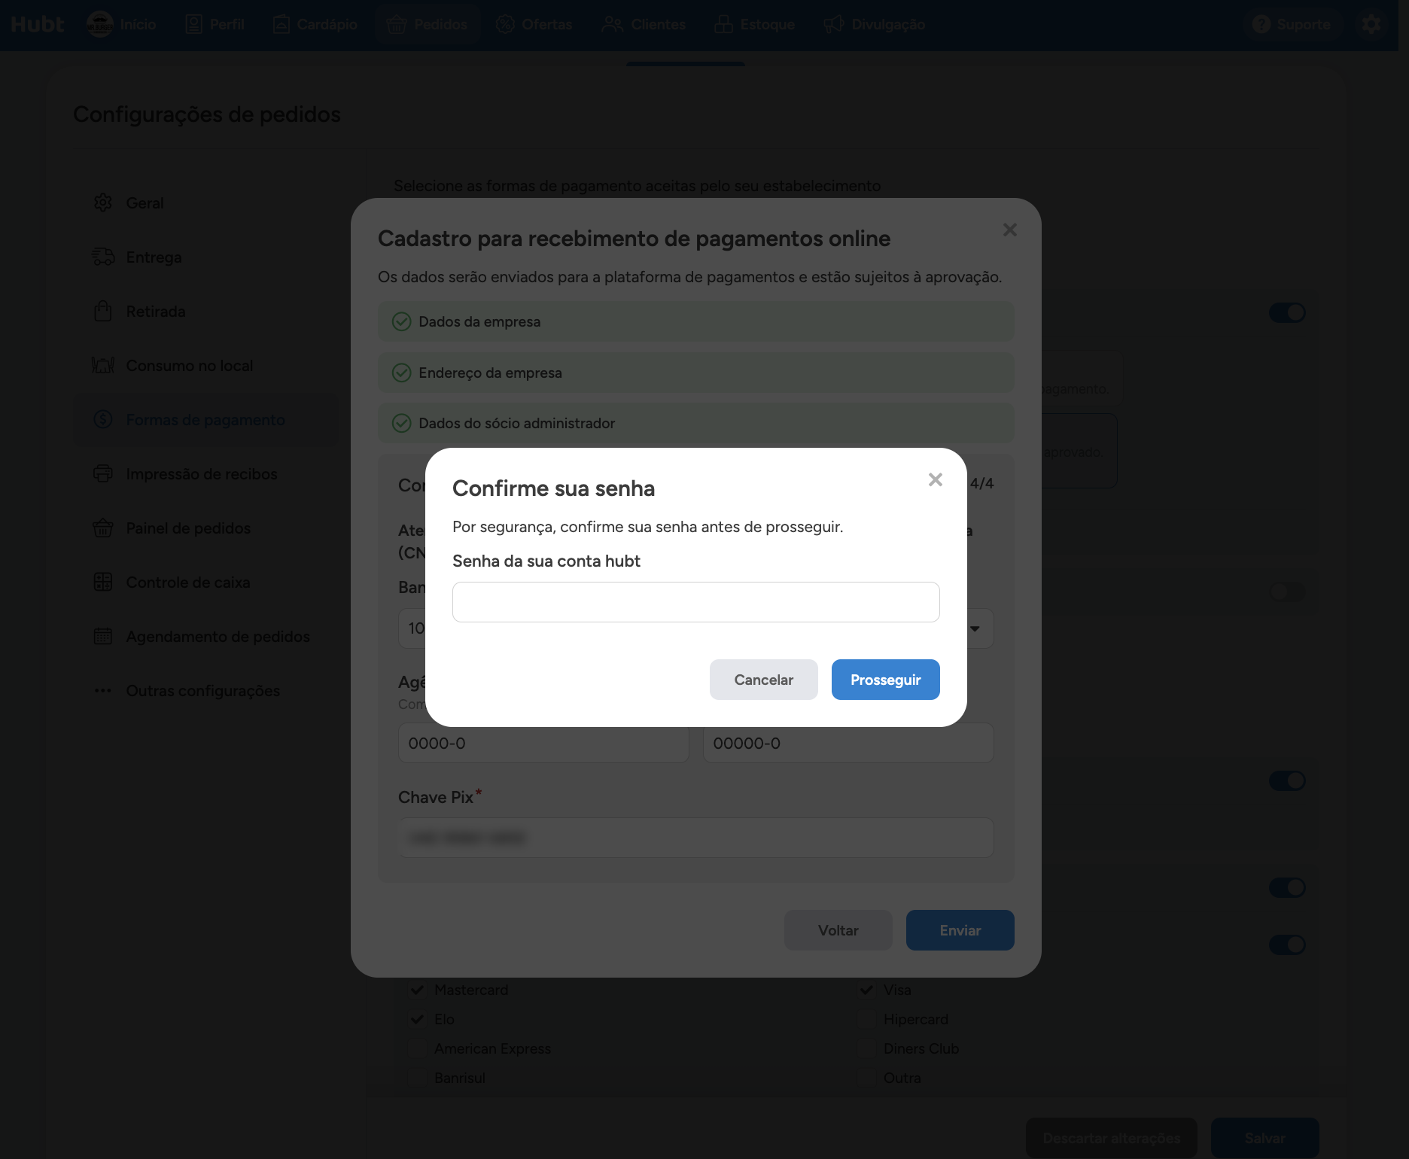Expand Dados do sócio administrador section
Image resolution: width=1409 pixels, height=1159 pixels.
[695, 423]
